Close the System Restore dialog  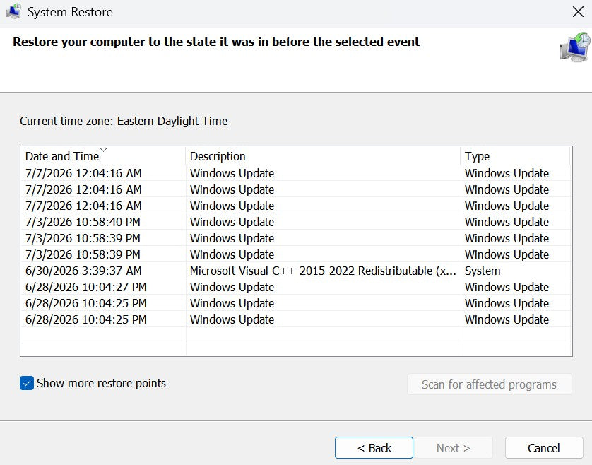578,12
